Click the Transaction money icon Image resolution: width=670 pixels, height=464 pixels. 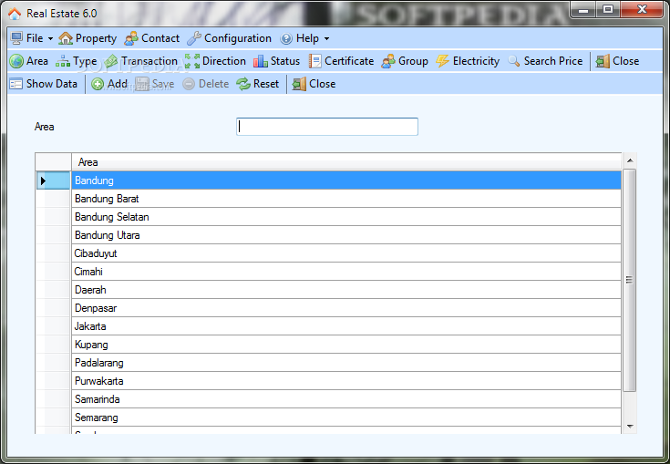click(111, 61)
